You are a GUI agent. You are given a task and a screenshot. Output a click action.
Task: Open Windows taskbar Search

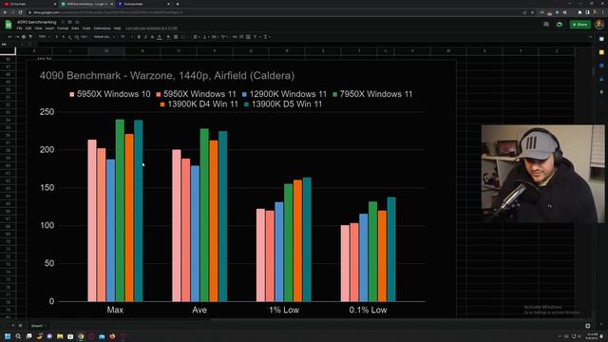pos(18,336)
